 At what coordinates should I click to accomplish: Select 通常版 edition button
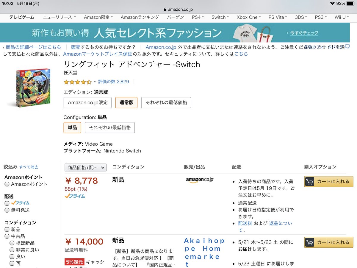pyautogui.click(x=126, y=102)
